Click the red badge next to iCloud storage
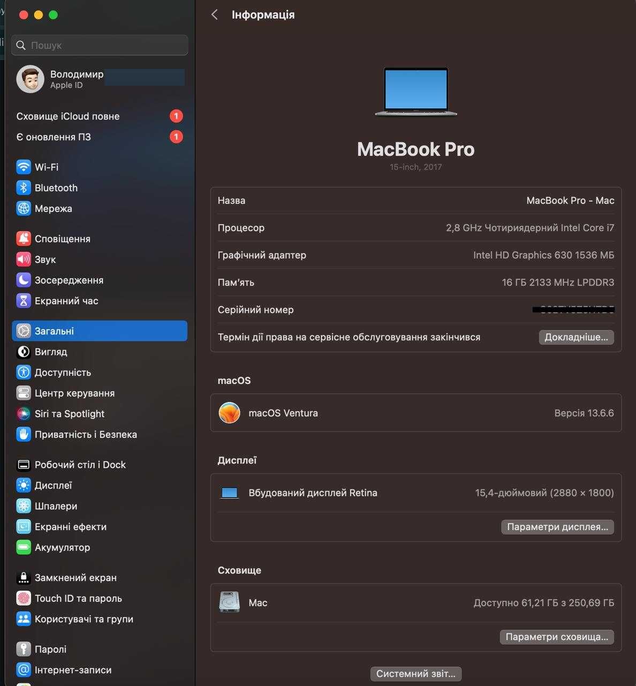Screen dimensions: 636x686 click(x=176, y=116)
